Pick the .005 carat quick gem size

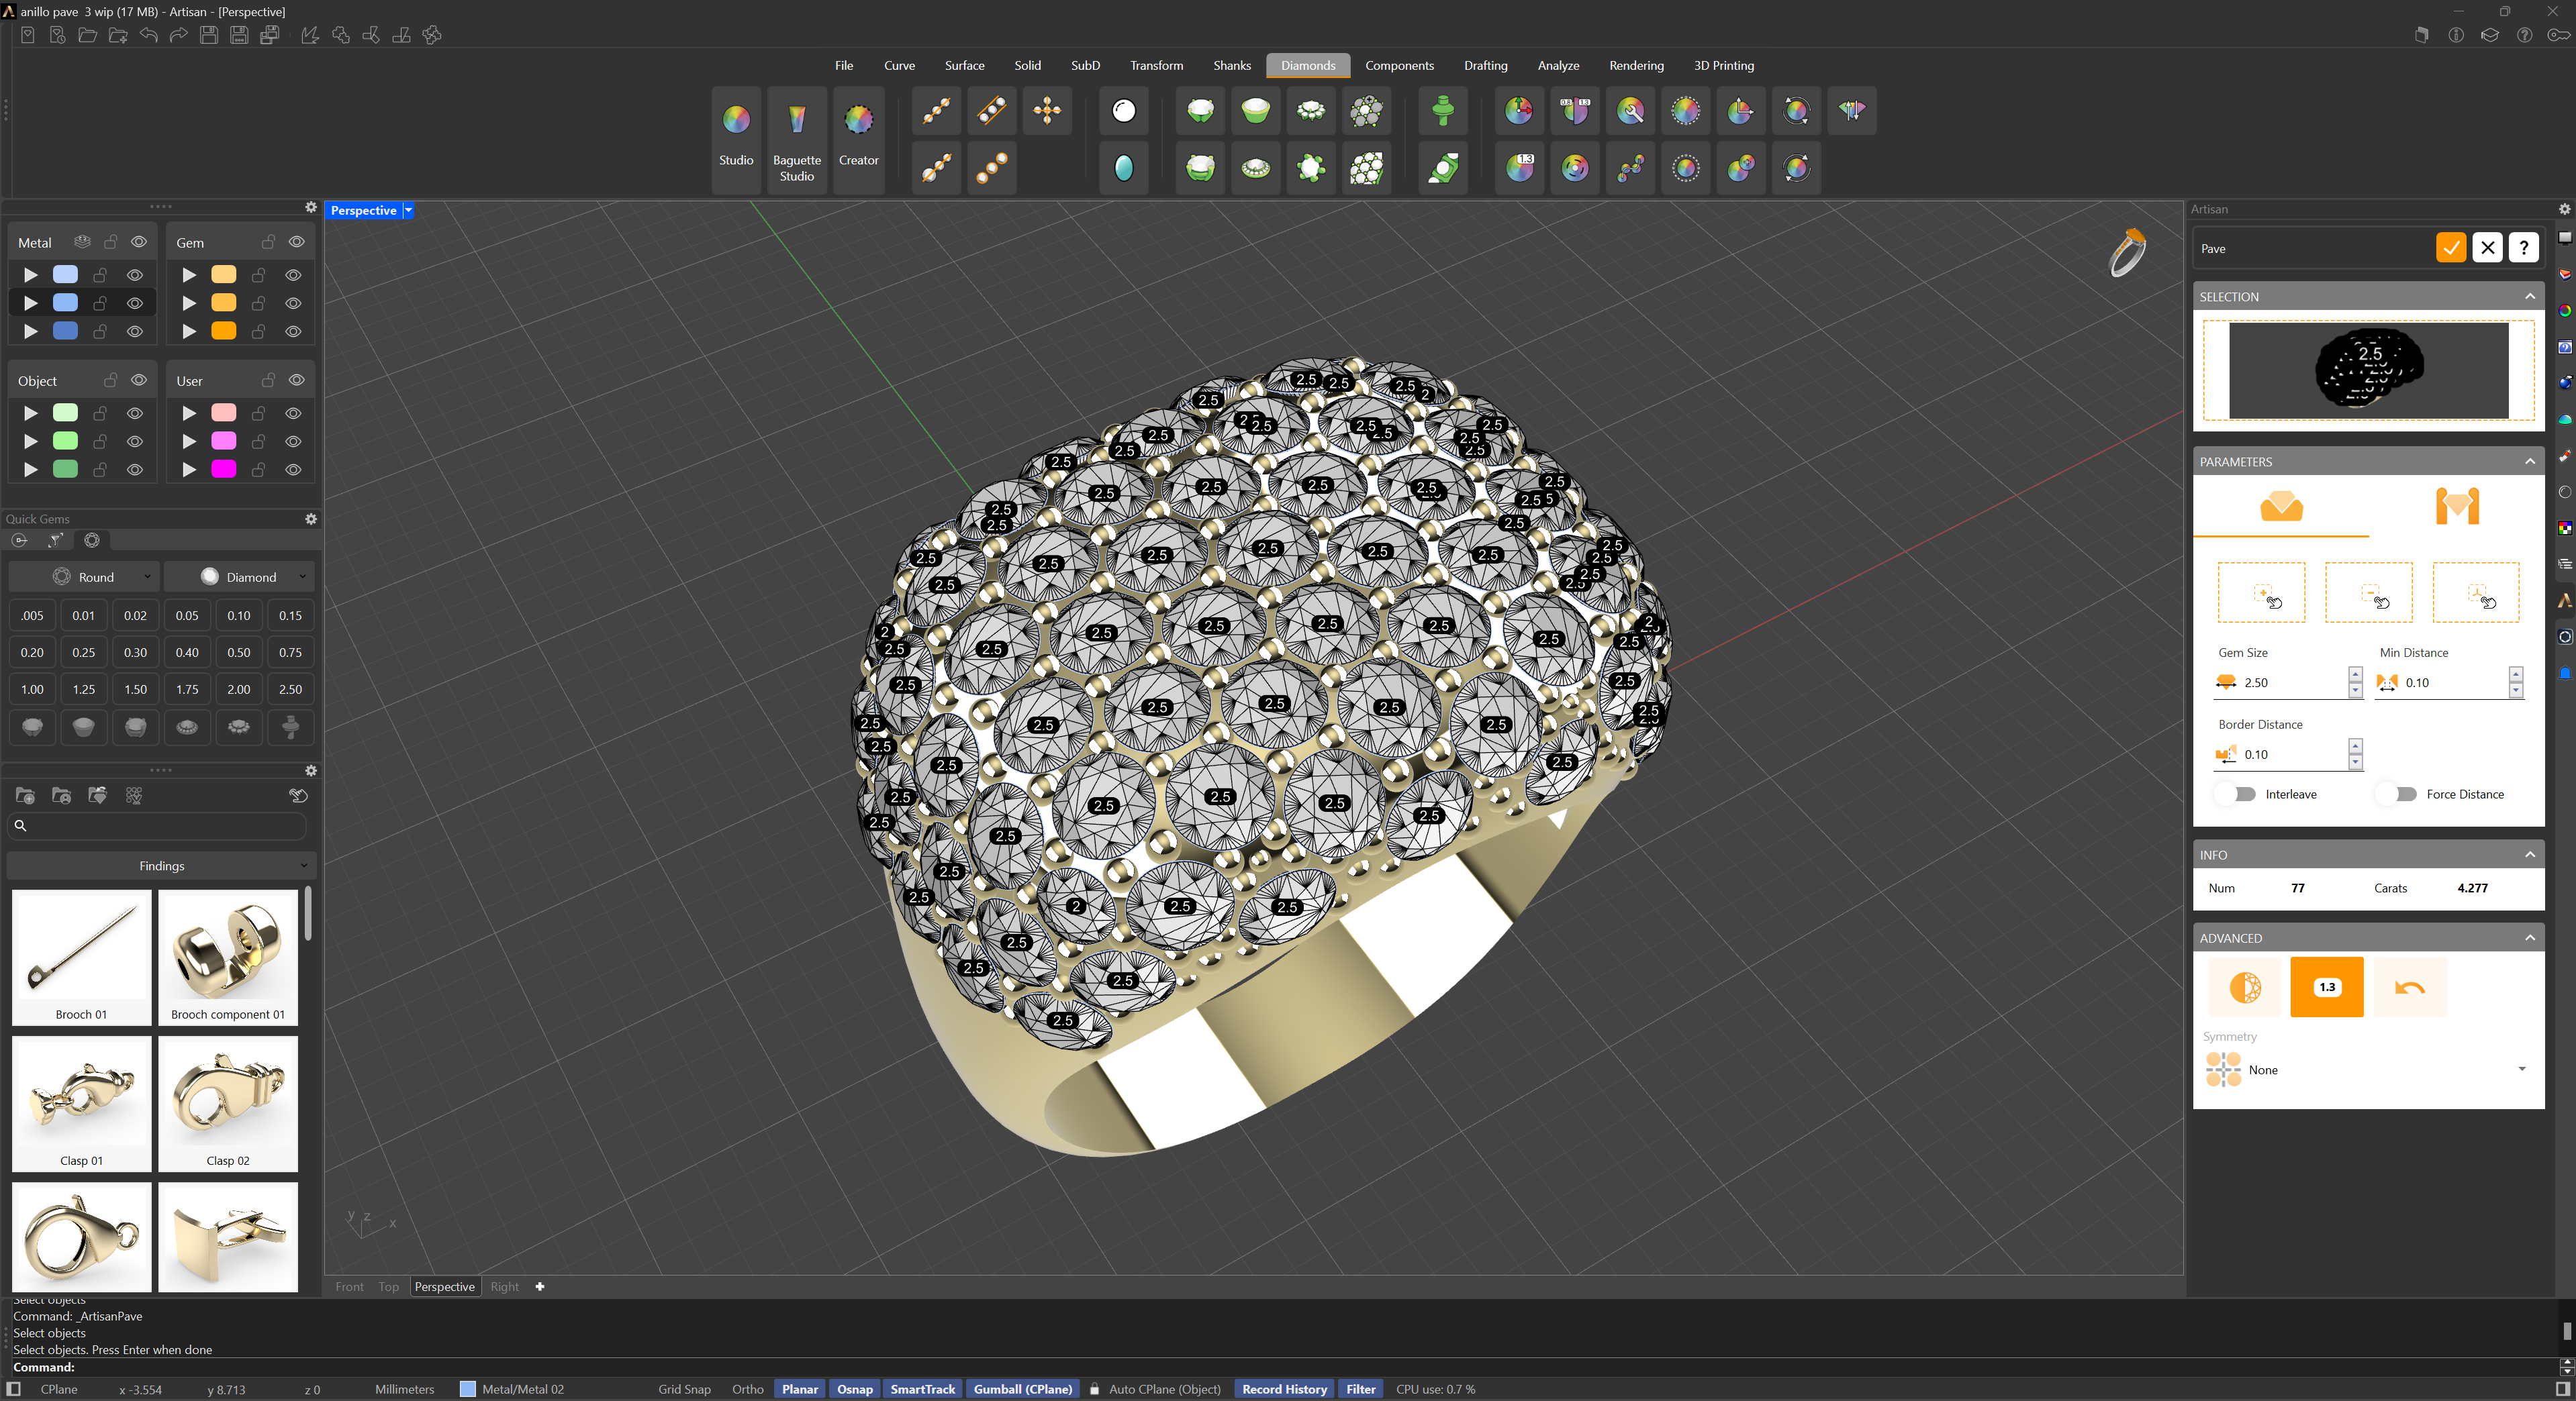(32, 615)
